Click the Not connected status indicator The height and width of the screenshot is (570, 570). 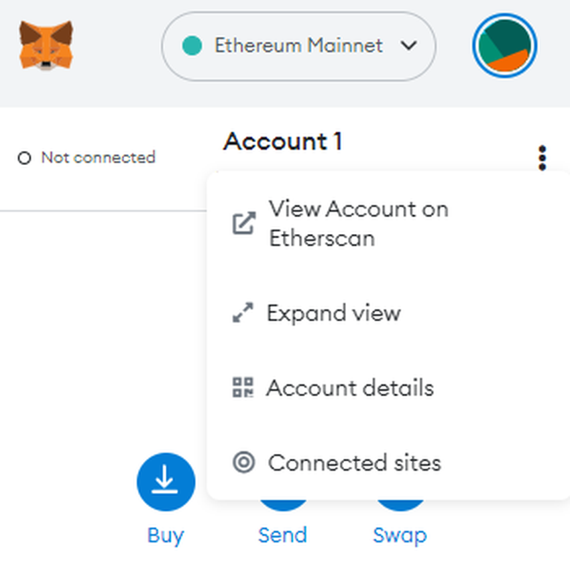(87, 158)
